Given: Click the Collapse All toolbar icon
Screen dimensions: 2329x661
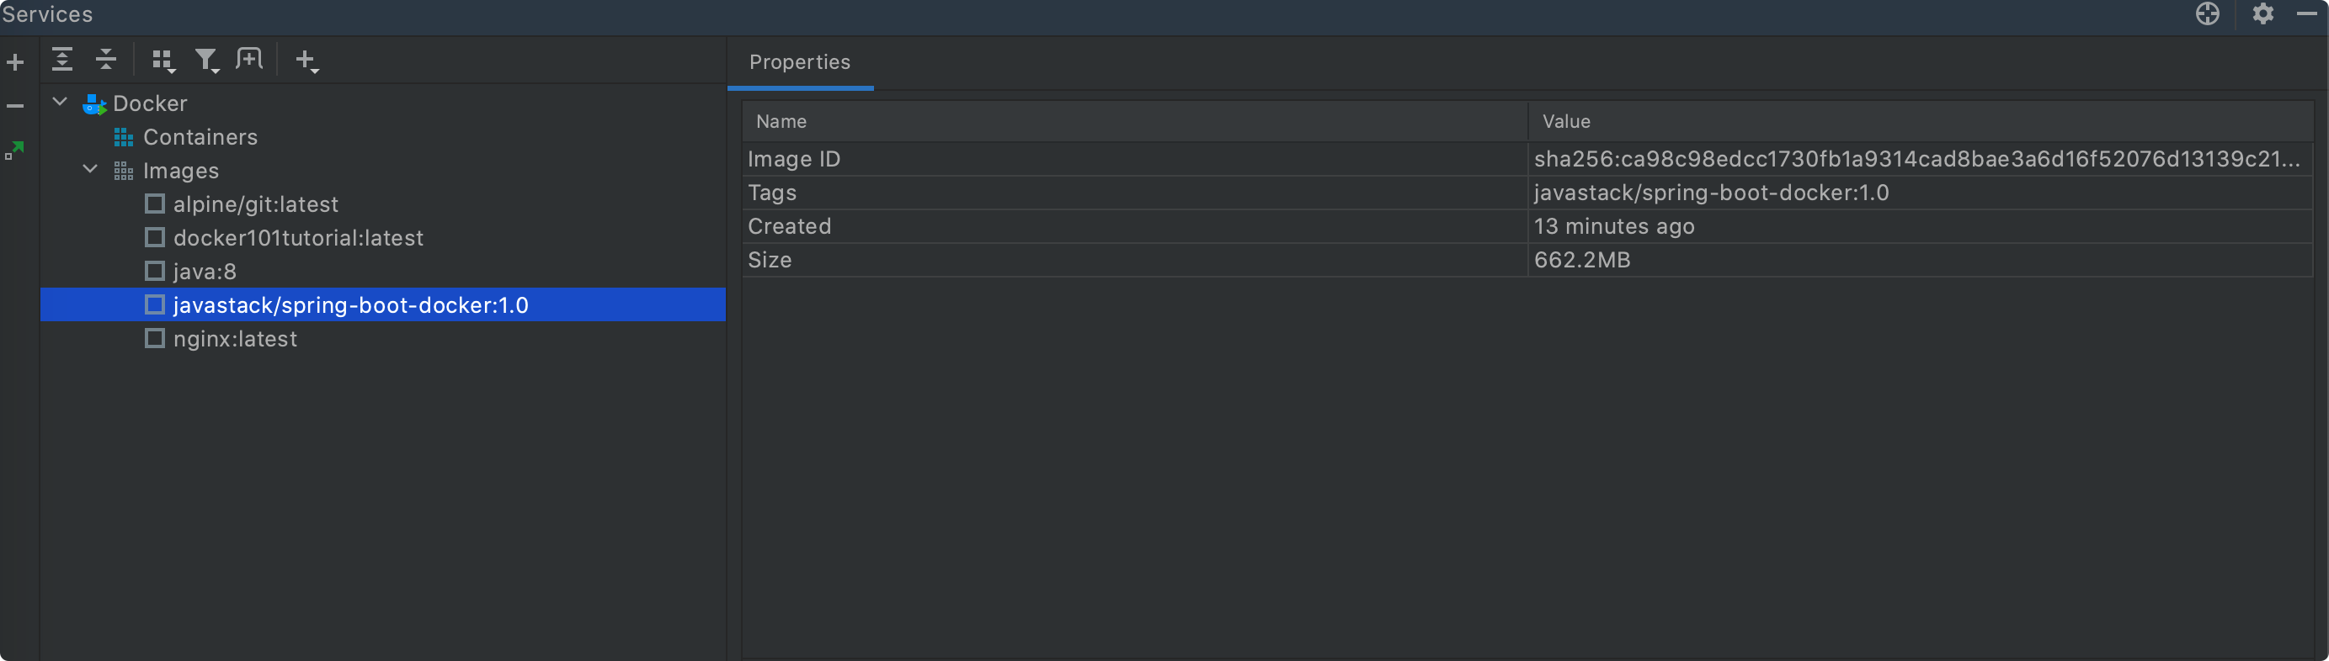Looking at the screenshot, I should click(106, 60).
